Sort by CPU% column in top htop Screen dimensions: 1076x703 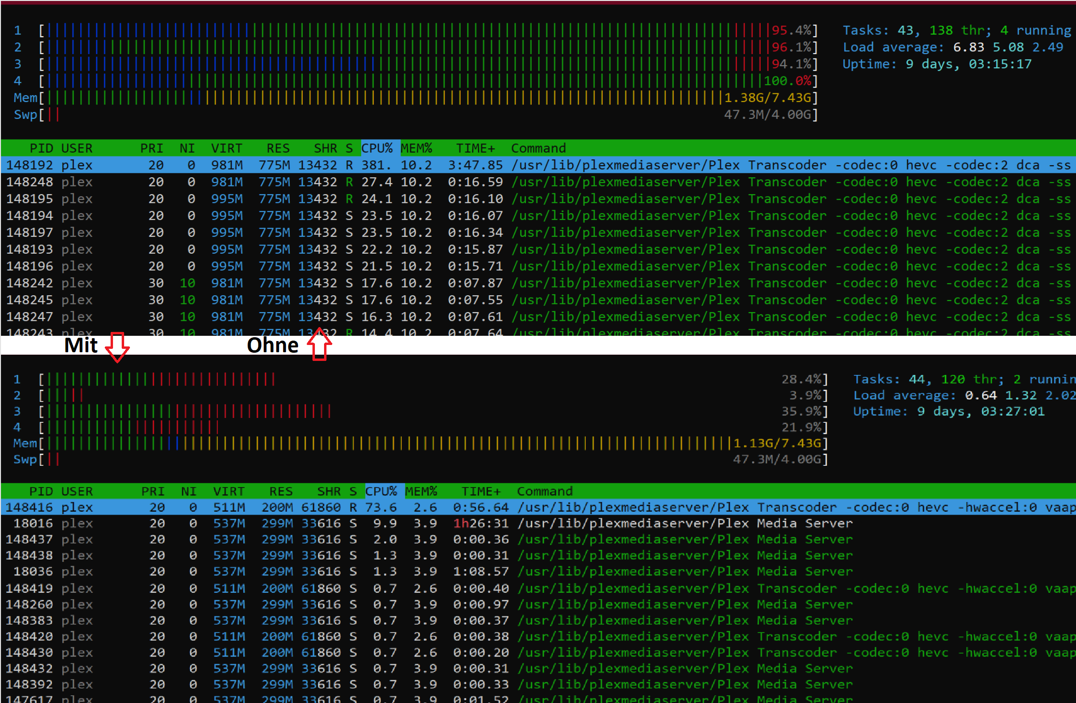click(377, 148)
